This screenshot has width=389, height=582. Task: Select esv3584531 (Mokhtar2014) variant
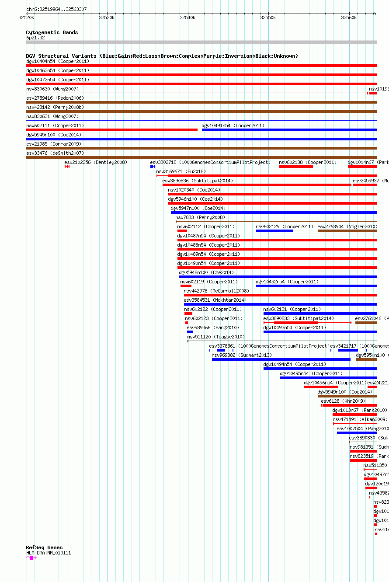coord(280,304)
